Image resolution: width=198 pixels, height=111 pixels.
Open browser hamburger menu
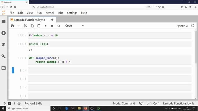(x=195, y=7)
